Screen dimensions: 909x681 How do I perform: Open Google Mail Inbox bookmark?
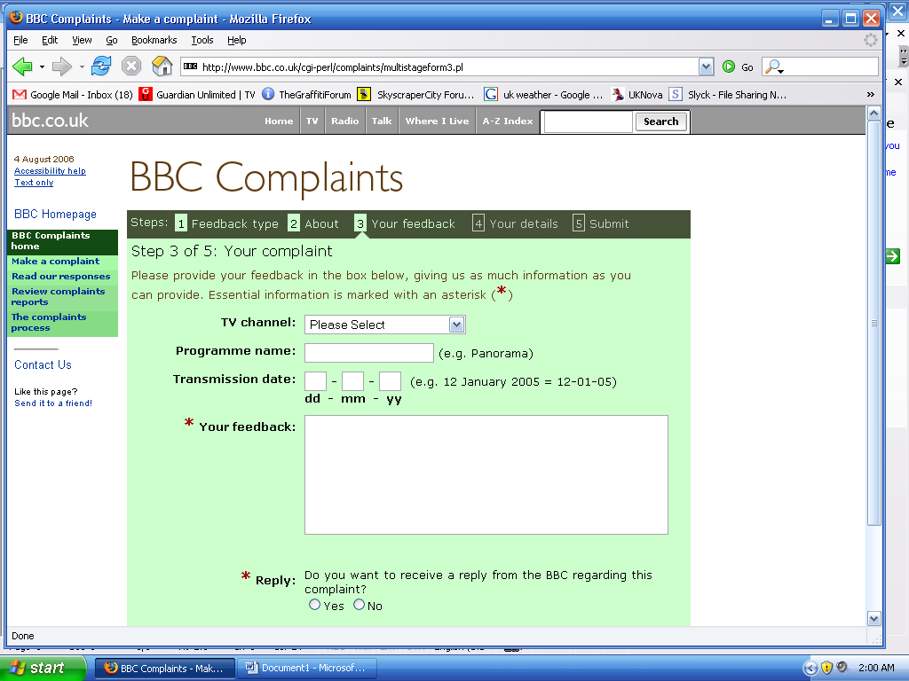73,95
